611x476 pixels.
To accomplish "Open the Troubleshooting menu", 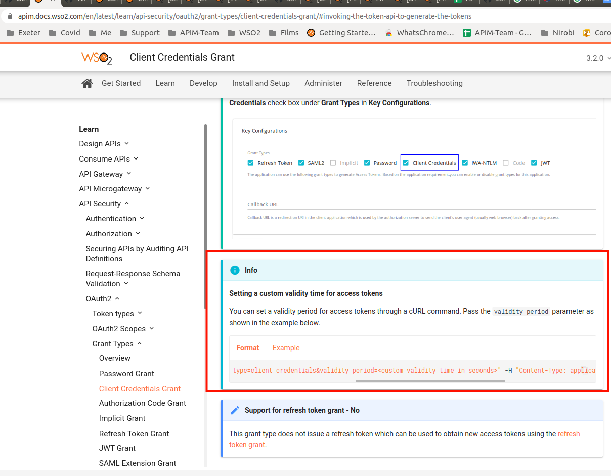I will pos(434,83).
